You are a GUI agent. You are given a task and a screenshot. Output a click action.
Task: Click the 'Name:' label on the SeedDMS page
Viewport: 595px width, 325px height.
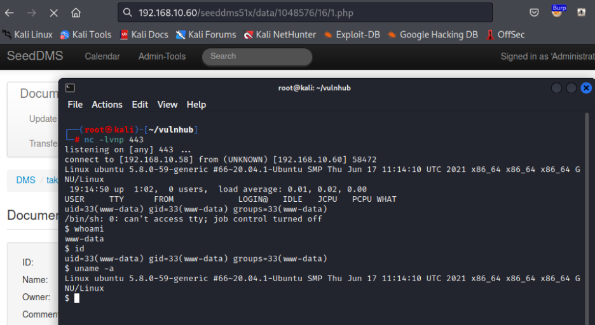coord(35,280)
